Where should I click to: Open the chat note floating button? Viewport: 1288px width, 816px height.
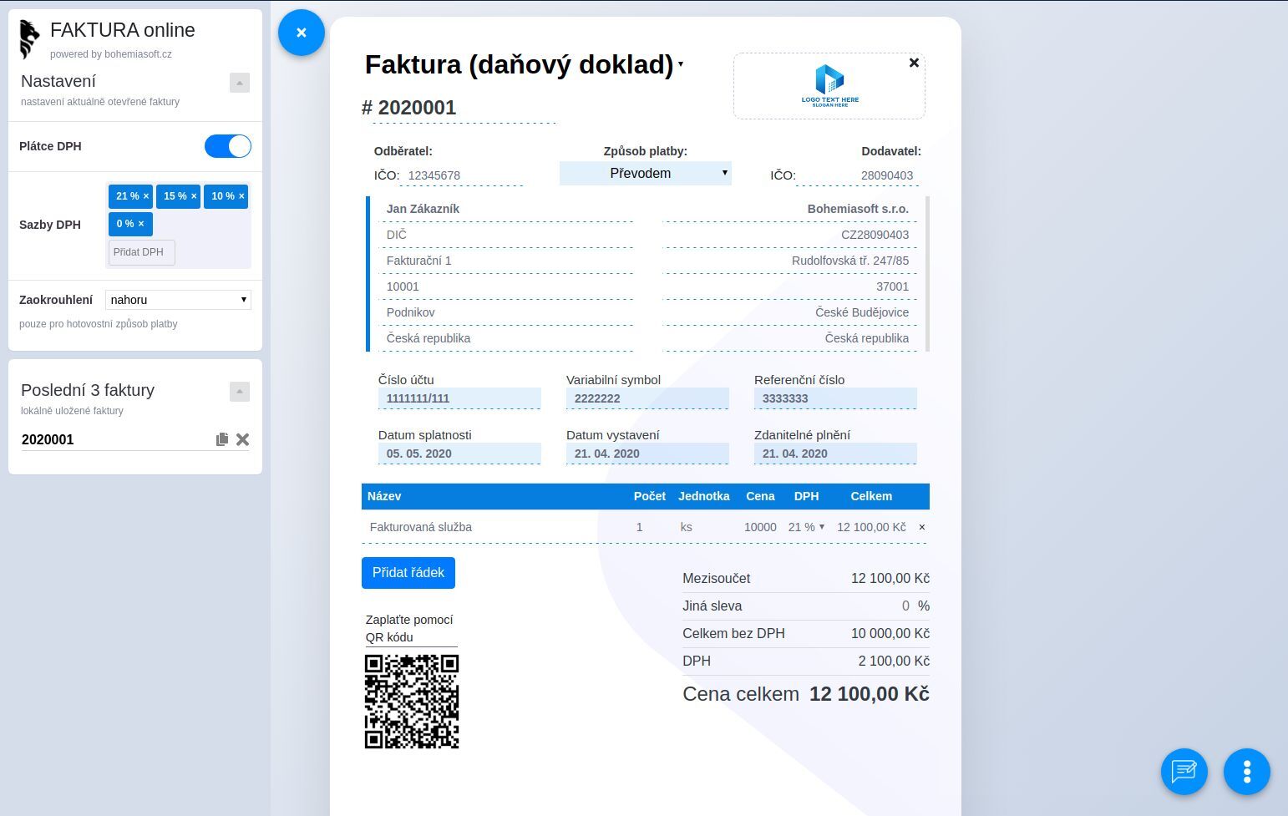(x=1184, y=771)
